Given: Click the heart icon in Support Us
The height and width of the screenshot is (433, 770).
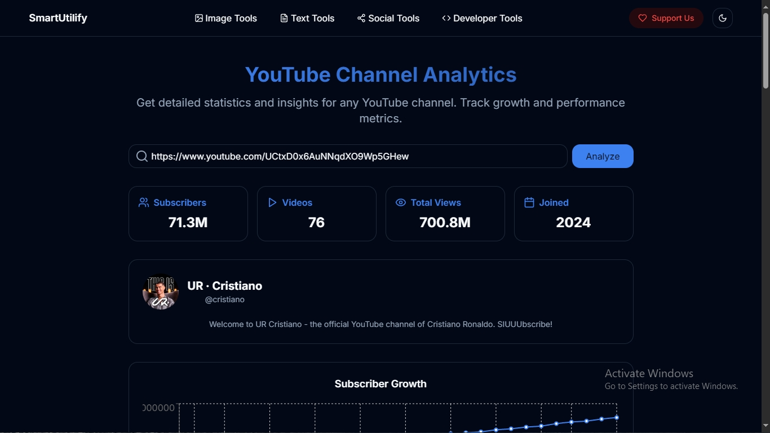Looking at the screenshot, I should coord(643,18).
